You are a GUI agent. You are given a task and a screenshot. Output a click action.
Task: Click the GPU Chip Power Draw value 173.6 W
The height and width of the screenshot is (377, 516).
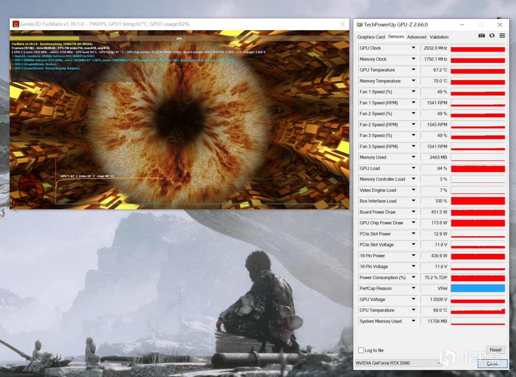point(435,223)
